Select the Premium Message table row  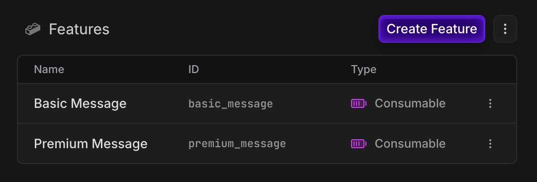point(267,144)
